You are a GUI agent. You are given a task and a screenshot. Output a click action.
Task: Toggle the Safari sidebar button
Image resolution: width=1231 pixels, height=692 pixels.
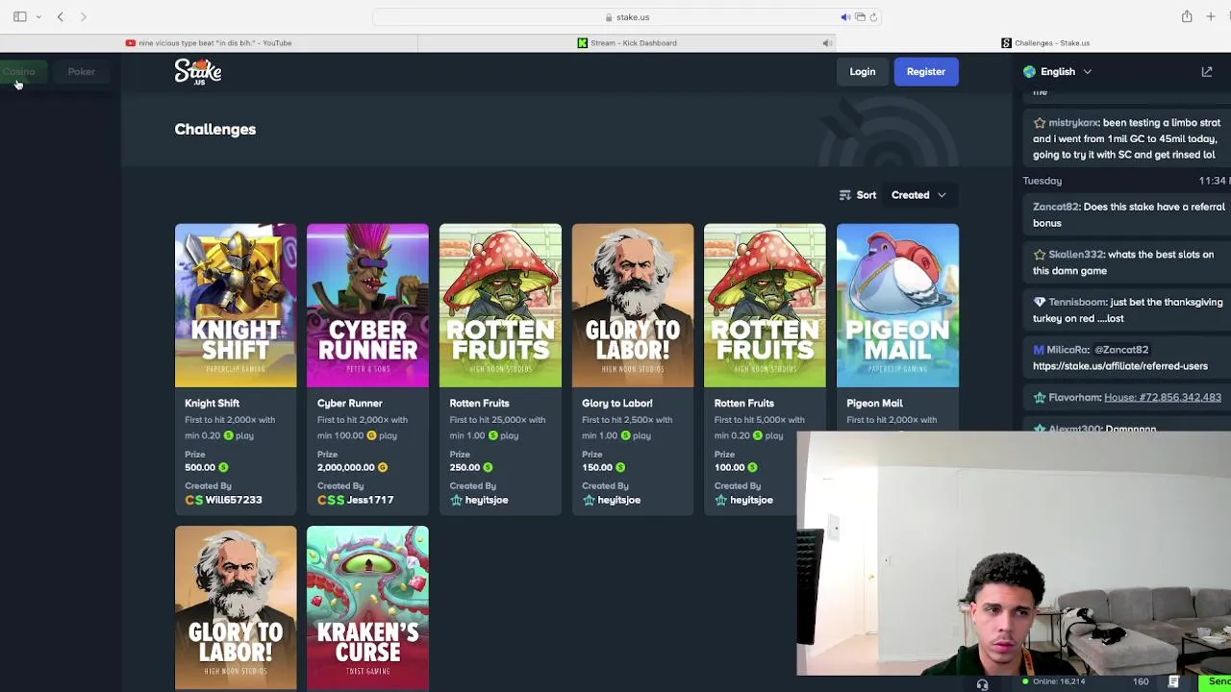coord(19,16)
